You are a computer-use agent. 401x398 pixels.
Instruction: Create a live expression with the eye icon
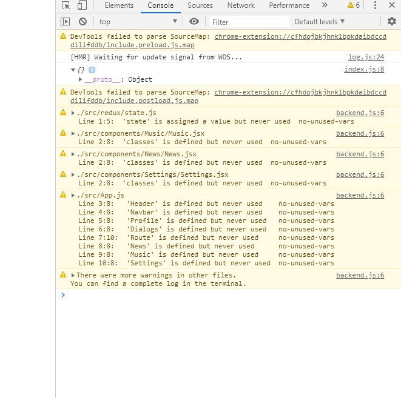pyautogui.click(x=194, y=21)
